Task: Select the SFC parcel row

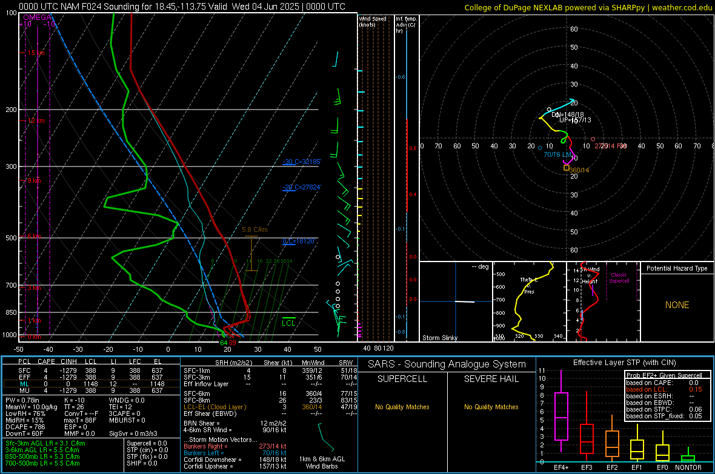Action: click(91, 370)
